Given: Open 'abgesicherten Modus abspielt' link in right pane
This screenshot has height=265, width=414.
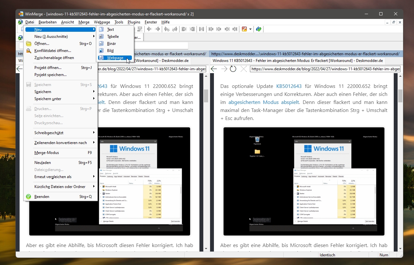Looking at the screenshot, I should [264, 102].
